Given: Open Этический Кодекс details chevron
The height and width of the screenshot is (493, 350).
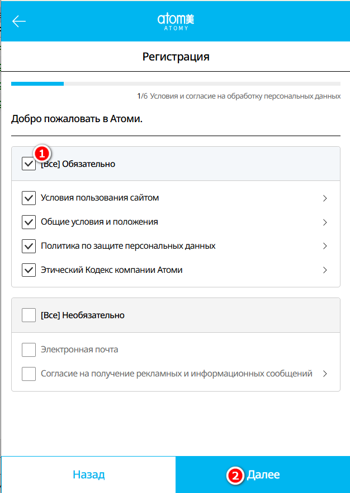Looking at the screenshot, I should click(x=325, y=270).
